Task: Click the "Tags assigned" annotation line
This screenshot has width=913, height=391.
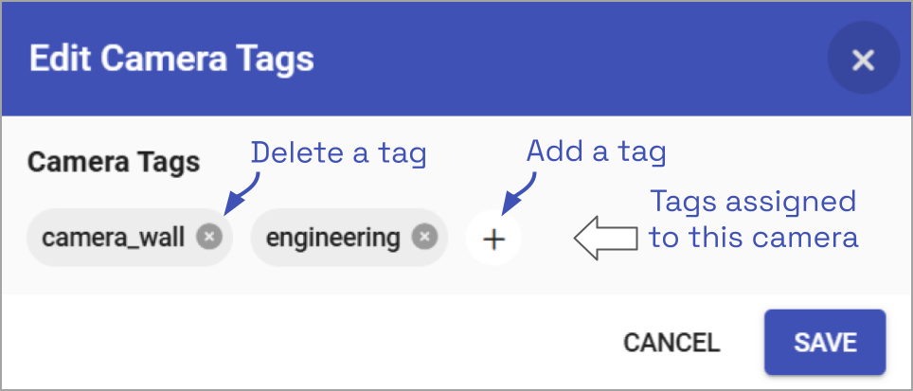Action: coord(752,202)
